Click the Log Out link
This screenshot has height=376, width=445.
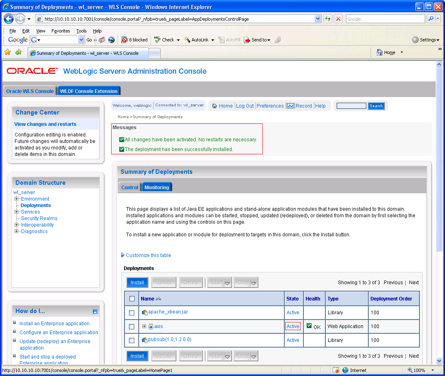[x=245, y=106]
